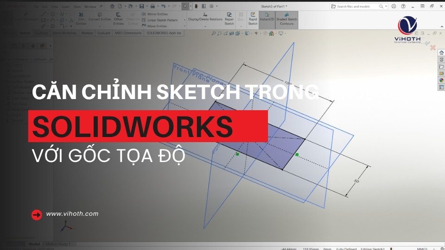
Task: Switch to the MBD Dimensions tab
Action: 128,33
